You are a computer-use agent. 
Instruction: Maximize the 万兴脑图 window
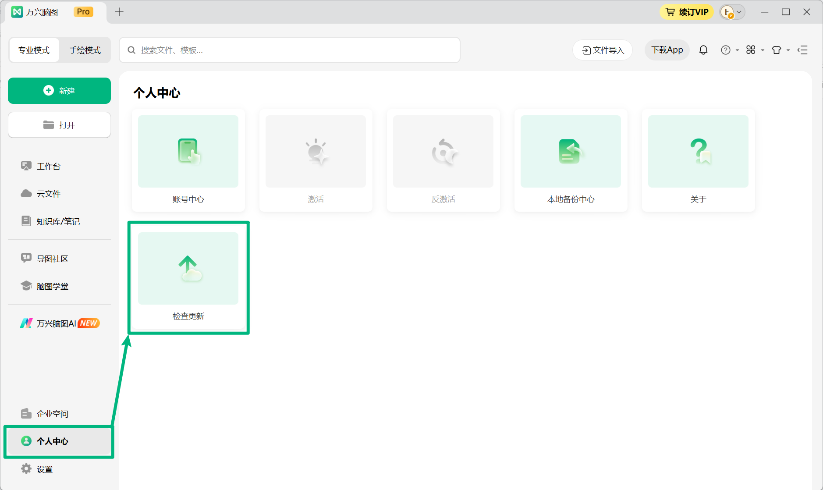[786, 12]
